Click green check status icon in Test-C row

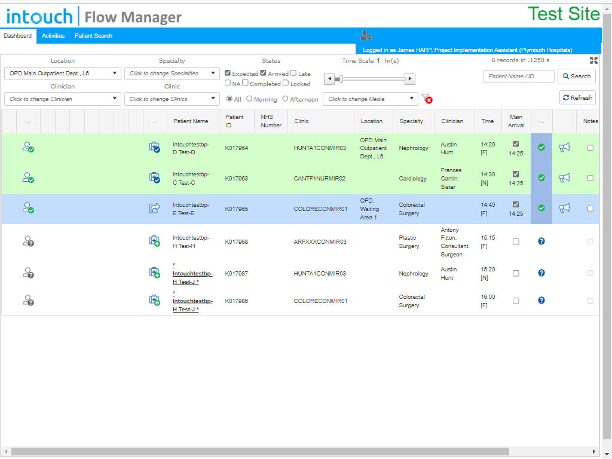click(541, 178)
